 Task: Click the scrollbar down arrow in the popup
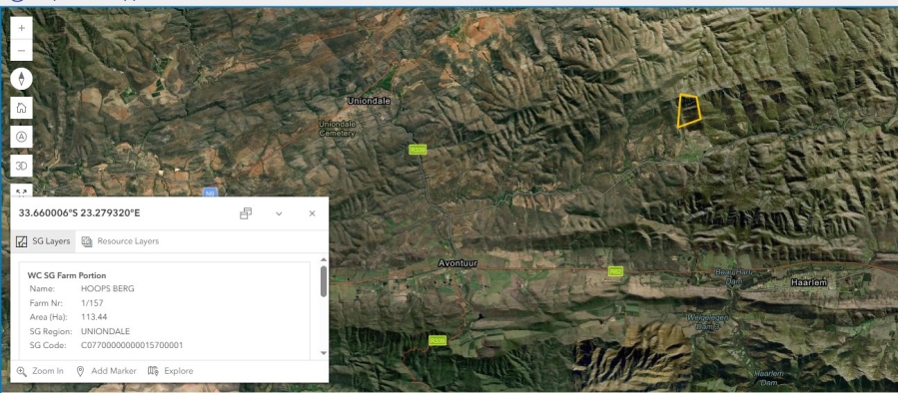click(x=324, y=353)
